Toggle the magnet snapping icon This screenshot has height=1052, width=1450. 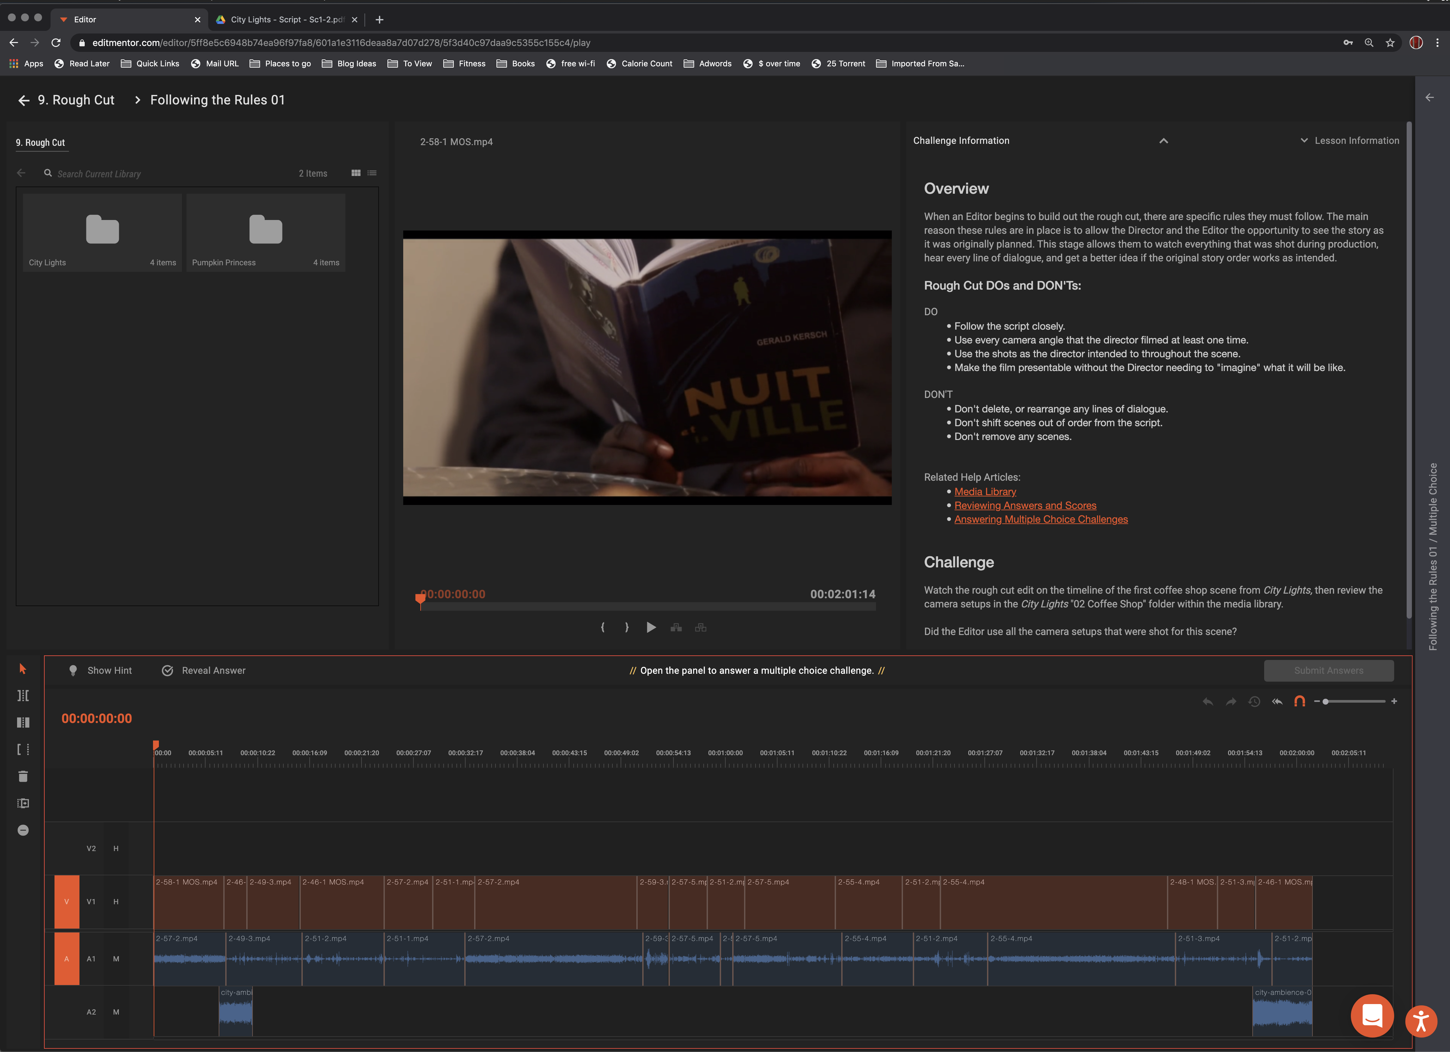click(1299, 701)
